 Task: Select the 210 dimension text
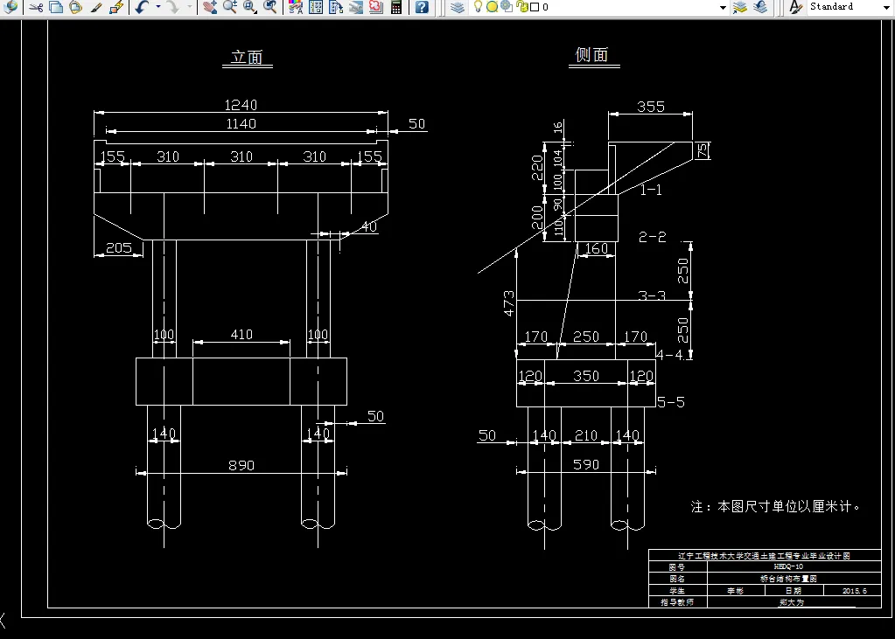tap(585, 436)
